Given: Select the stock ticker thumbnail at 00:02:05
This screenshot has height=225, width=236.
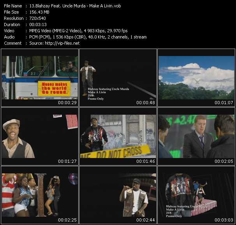Looking at the screenshot, I should (x=196, y=136).
